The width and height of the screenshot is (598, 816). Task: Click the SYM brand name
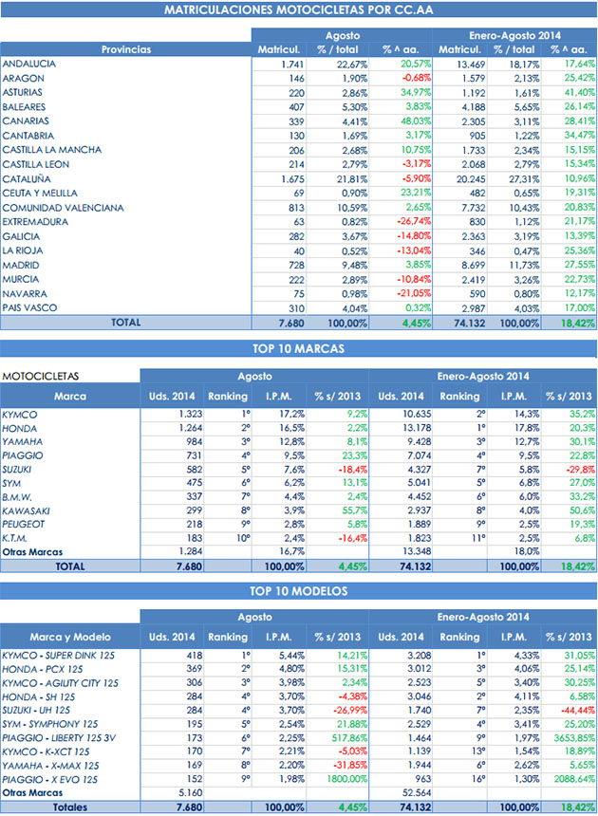pos(11,483)
